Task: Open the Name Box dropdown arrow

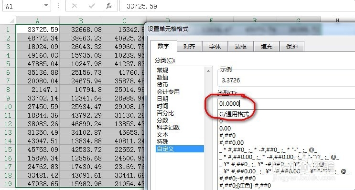Action: point(46,5)
